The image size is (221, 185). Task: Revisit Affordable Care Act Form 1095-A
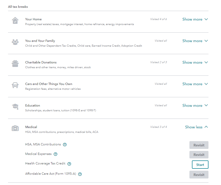point(199,175)
